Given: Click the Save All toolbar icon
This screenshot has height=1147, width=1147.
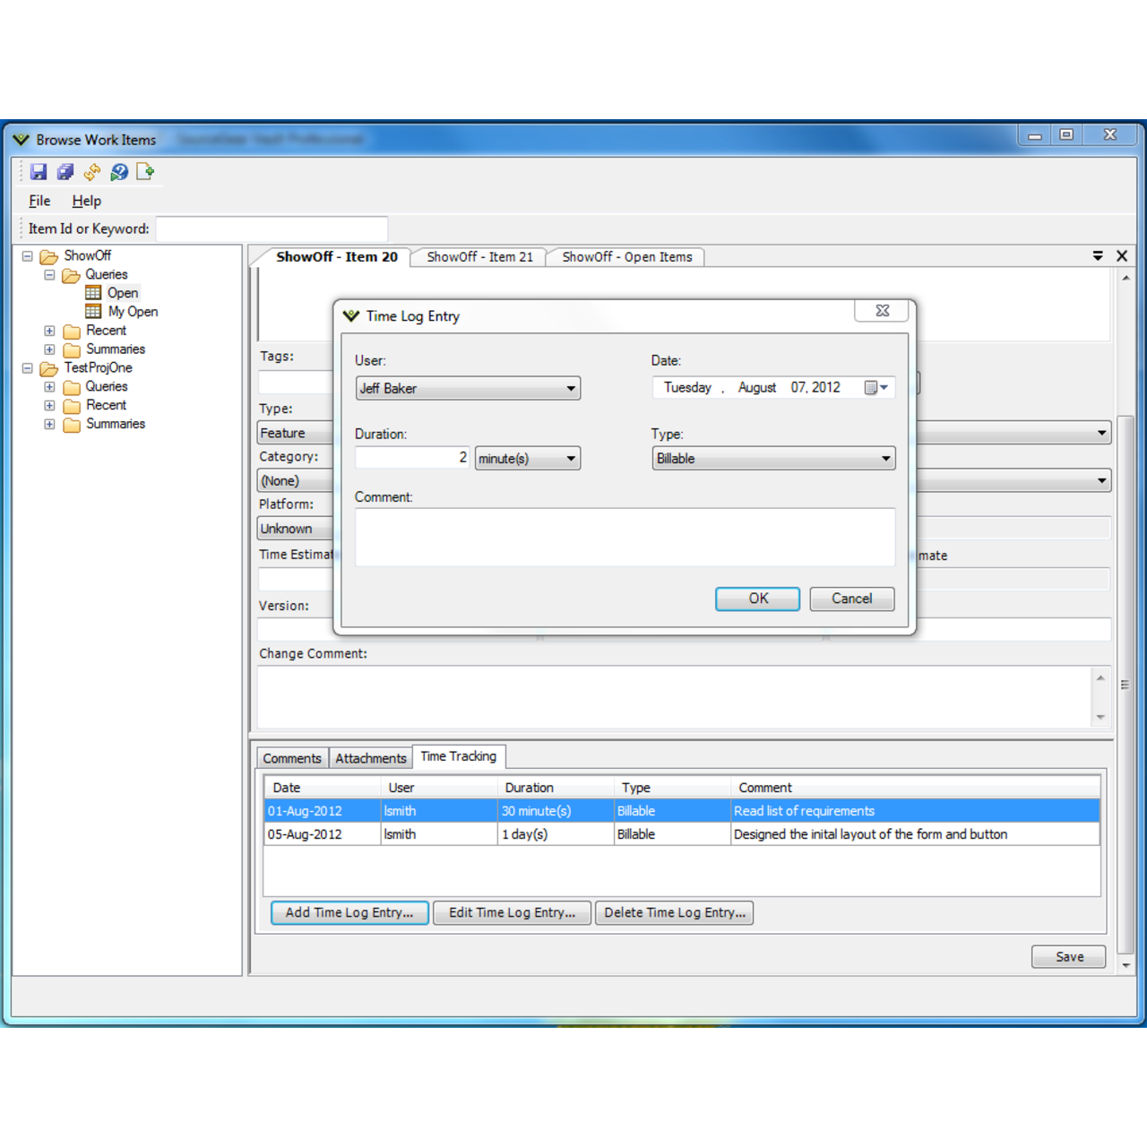Looking at the screenshot, I should 65,172.
